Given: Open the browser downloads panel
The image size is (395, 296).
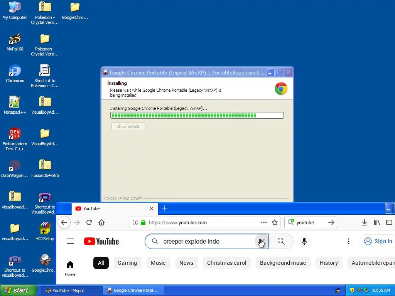Looking at the screenshot, I should coord(364,222).
